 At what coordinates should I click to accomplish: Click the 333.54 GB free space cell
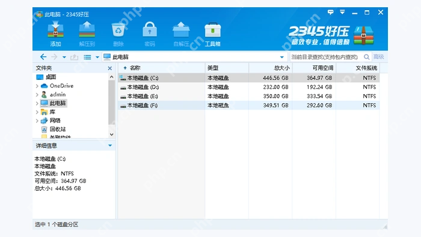coord(319,96)
